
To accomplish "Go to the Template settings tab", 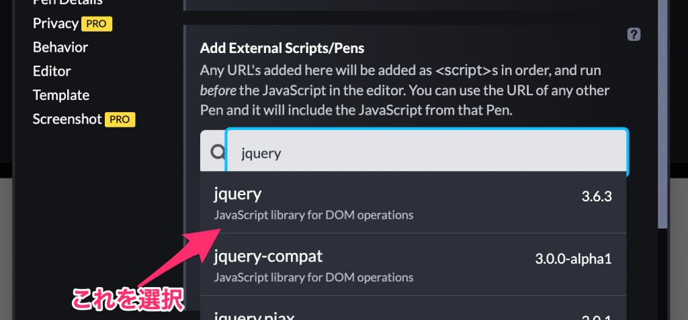I will 61,95.
